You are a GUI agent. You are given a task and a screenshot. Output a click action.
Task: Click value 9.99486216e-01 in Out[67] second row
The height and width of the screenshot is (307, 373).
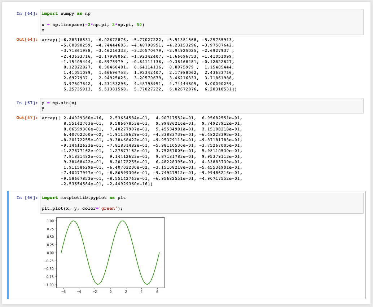175,124
